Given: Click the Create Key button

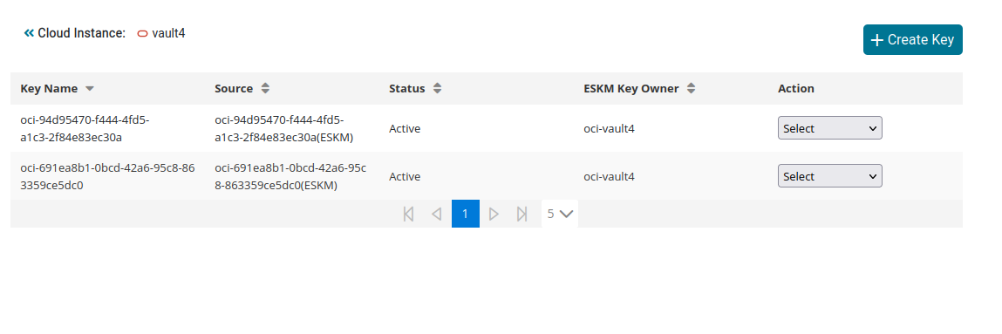Looking at the screenshot, I should point(912,39).
